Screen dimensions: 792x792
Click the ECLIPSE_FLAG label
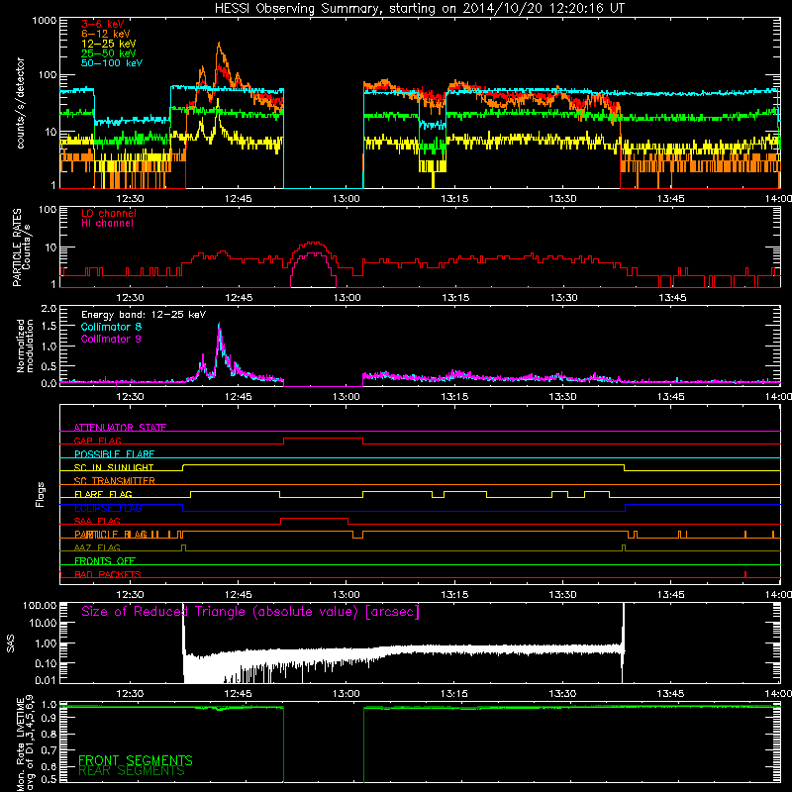(x=108, y=508)
